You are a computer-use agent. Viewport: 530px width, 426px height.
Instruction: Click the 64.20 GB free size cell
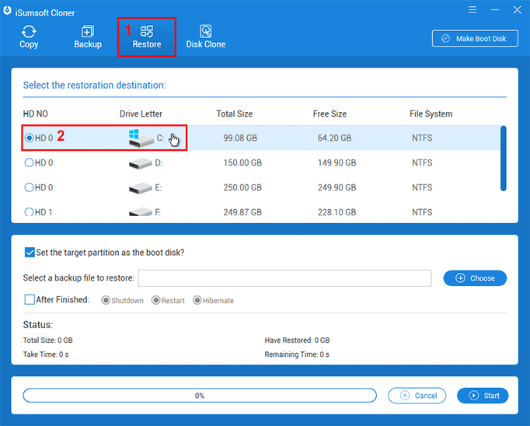(x=334, y=138)
